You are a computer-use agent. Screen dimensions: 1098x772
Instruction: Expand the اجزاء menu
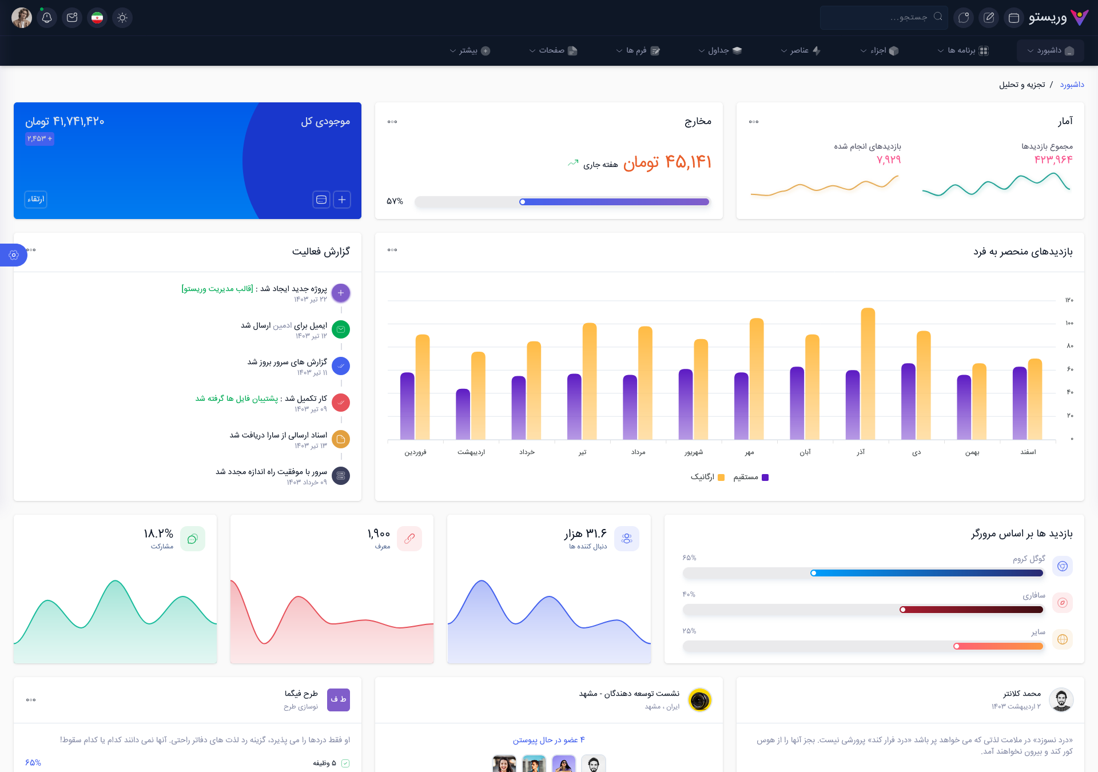[880, 50]
